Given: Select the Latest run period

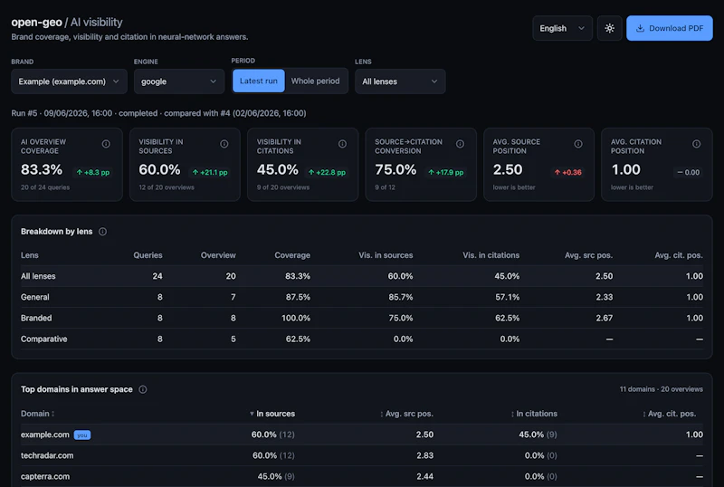Looking at the screenshot, I should 259,81.
